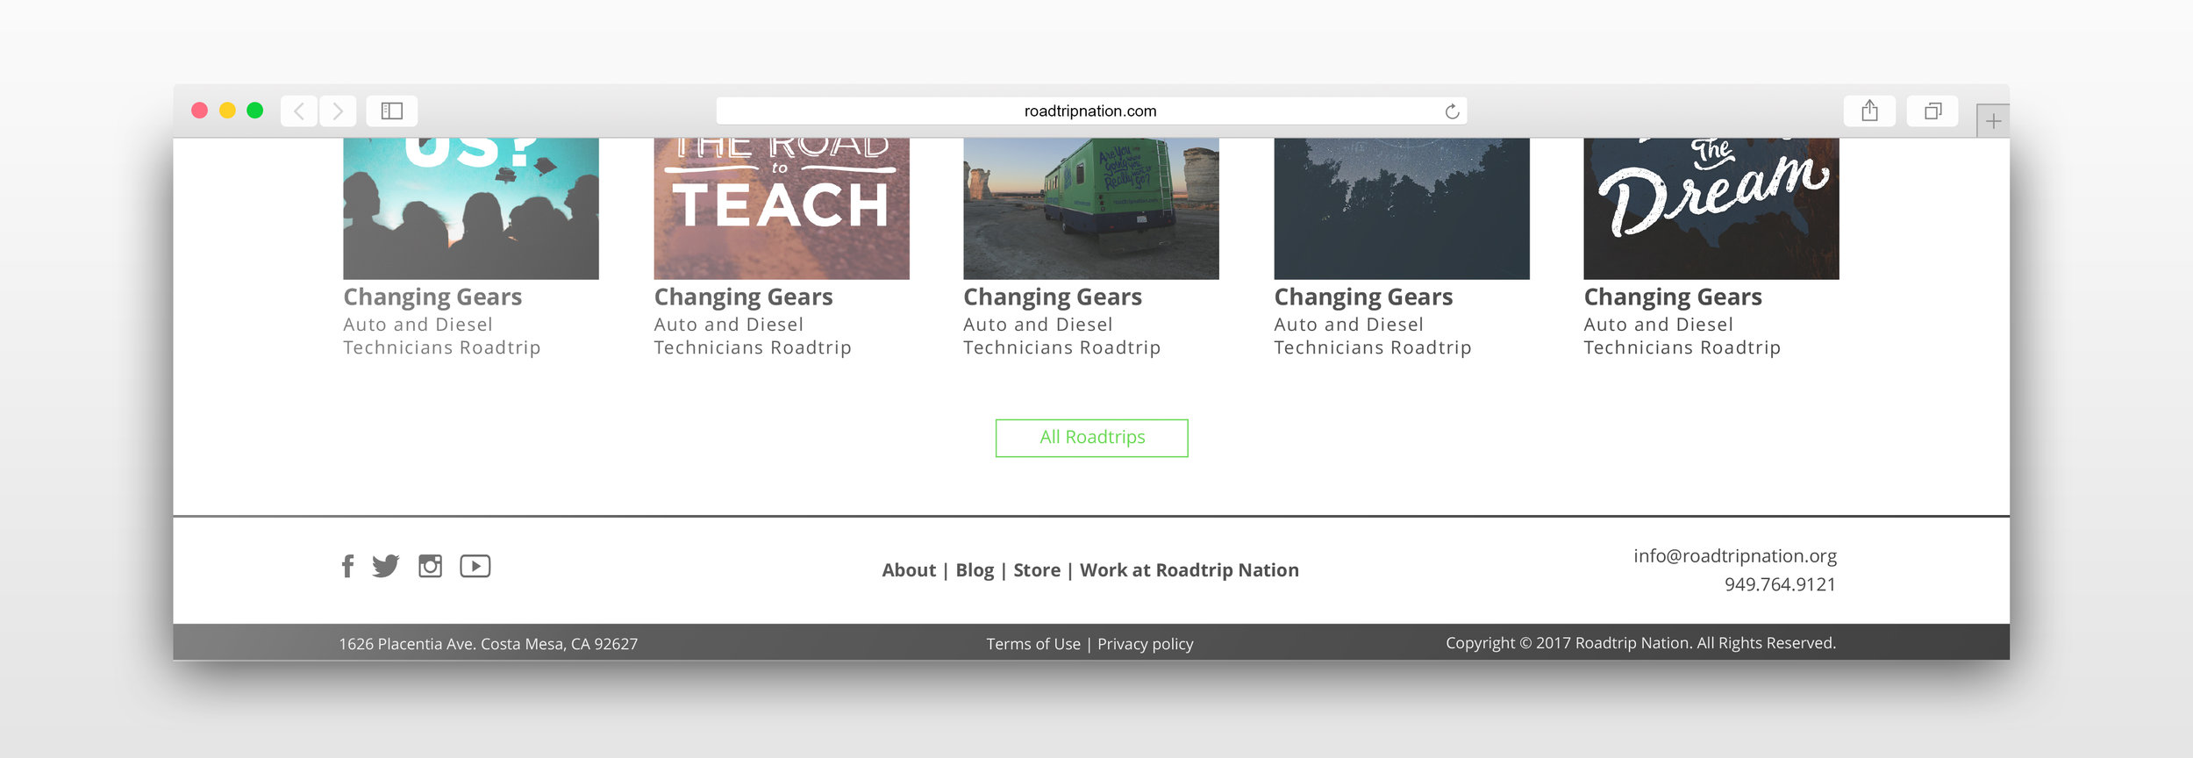
Task: Click the roadtripnation.com address bar
Action: pyautogui.click(x=1090, y=111)
